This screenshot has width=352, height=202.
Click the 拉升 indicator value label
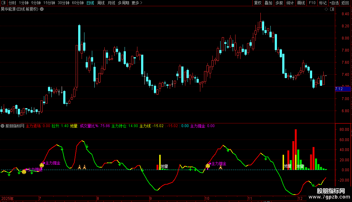pos(60,126)
